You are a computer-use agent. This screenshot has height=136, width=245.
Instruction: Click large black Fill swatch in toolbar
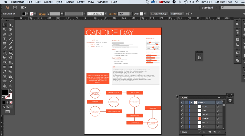(x=5, y=92)
